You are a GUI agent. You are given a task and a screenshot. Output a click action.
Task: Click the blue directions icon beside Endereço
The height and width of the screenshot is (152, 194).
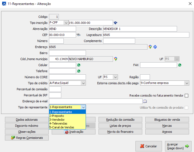(155, 47)
